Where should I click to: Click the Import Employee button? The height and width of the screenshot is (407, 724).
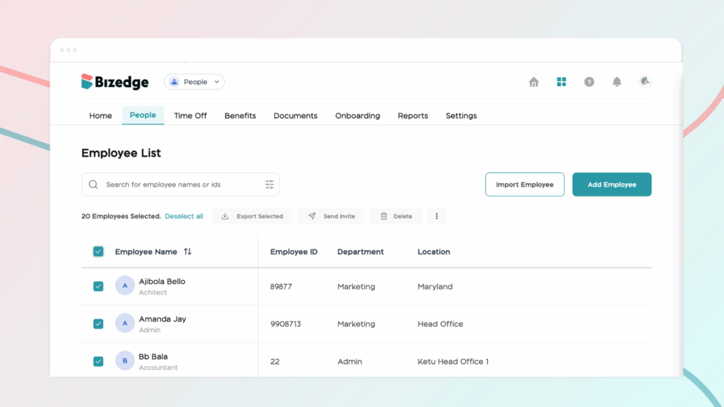click(x=525, y=184)
